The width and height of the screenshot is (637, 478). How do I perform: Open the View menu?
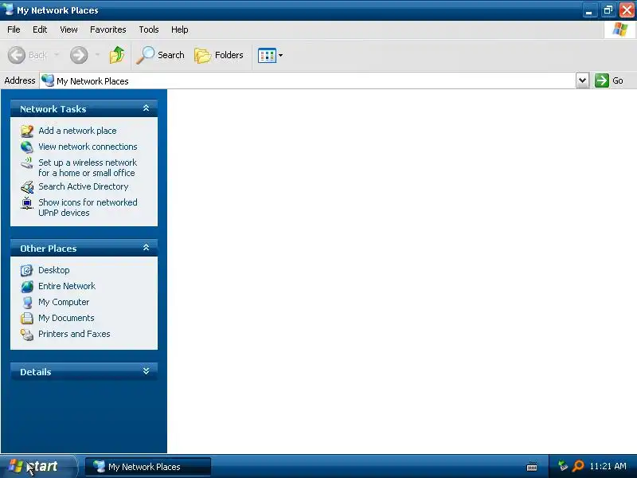click(68, 29)
